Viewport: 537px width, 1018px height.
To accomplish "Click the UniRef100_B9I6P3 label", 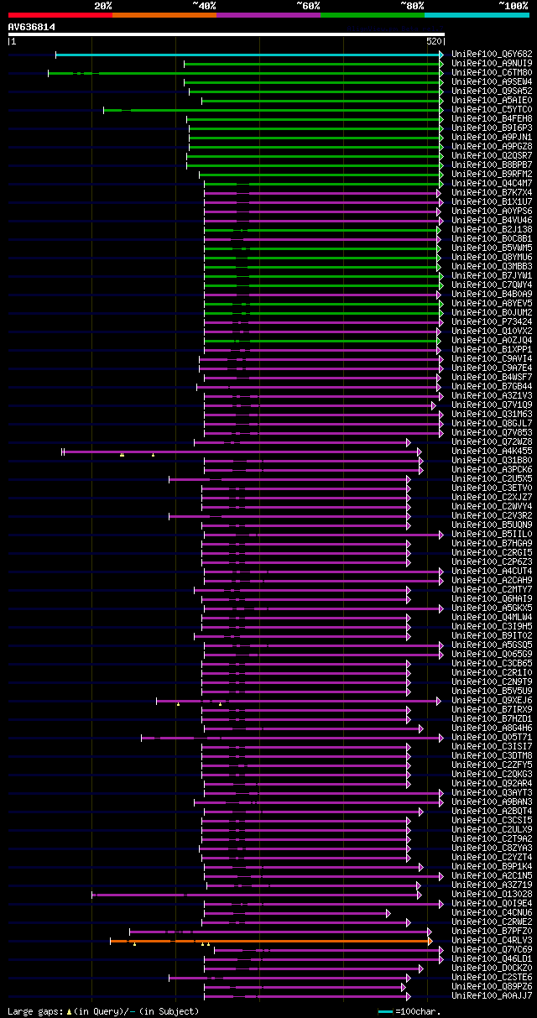I will pyautogui.click(x=492, y=128).
